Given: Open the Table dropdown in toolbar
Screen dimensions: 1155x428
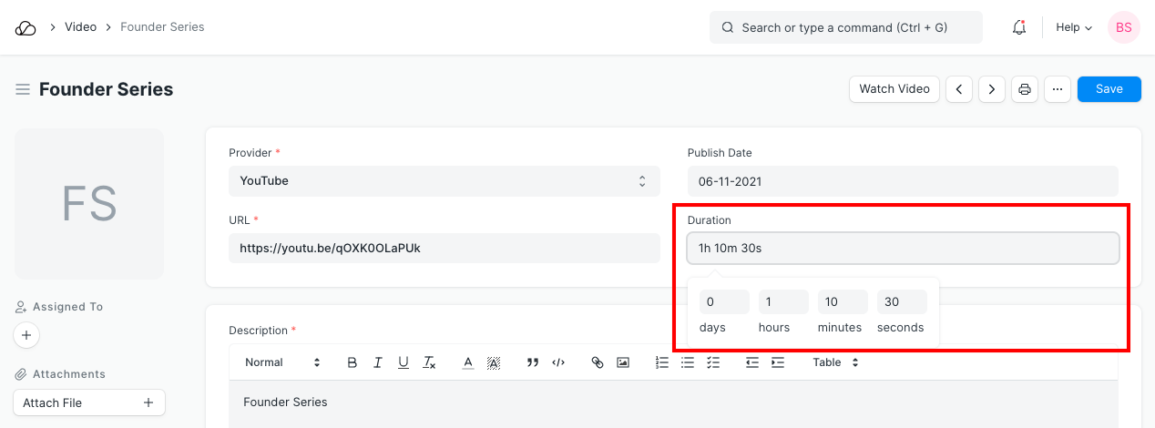Looking at the screenshot, I should click(835, 362).
